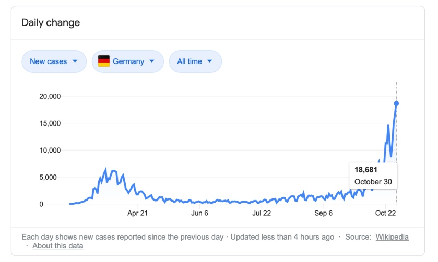
Task: Click the Oct 22 axis label
Action: pyautogui.click(x=385, y=213)
